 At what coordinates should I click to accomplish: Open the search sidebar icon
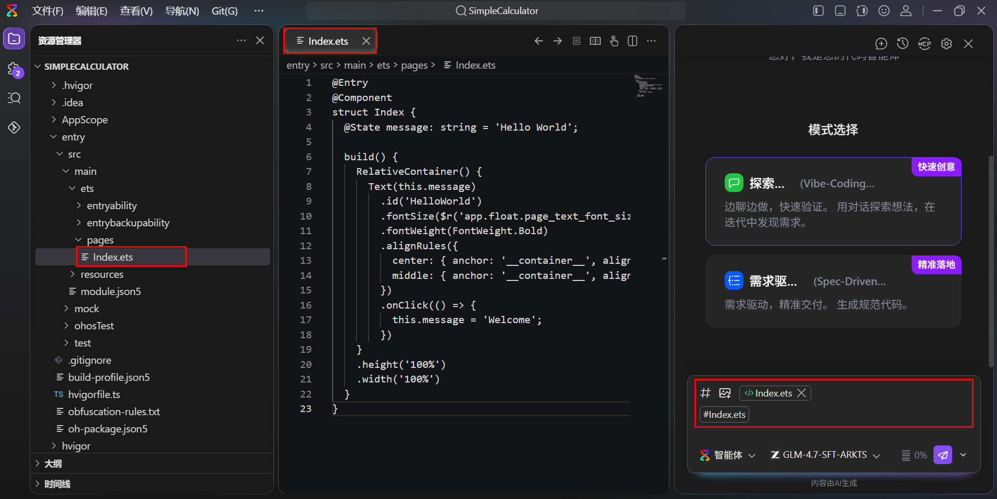14,98
